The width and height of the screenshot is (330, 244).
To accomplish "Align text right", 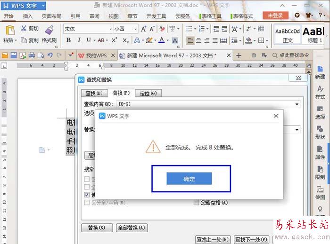I will click(206, 40).
